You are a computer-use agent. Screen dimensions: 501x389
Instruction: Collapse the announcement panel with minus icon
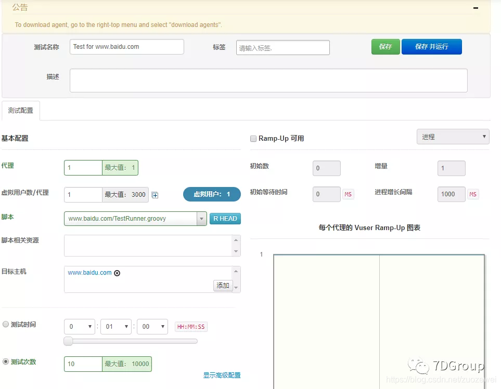(x=476, y=8)
